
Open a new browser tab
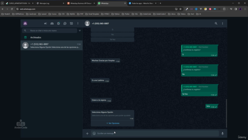pos(160,3)
